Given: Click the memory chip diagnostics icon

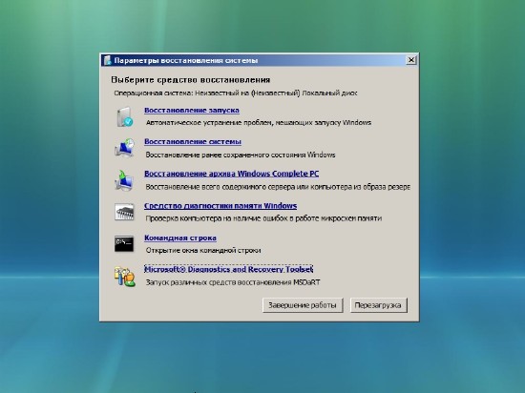Looking at the screenshot, I should pos(124,212).
